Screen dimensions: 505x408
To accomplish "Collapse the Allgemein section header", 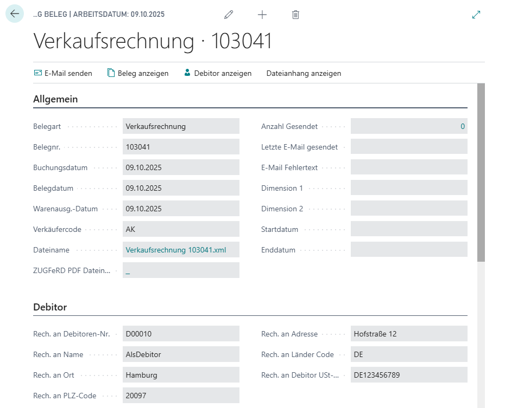I will 55,99.
